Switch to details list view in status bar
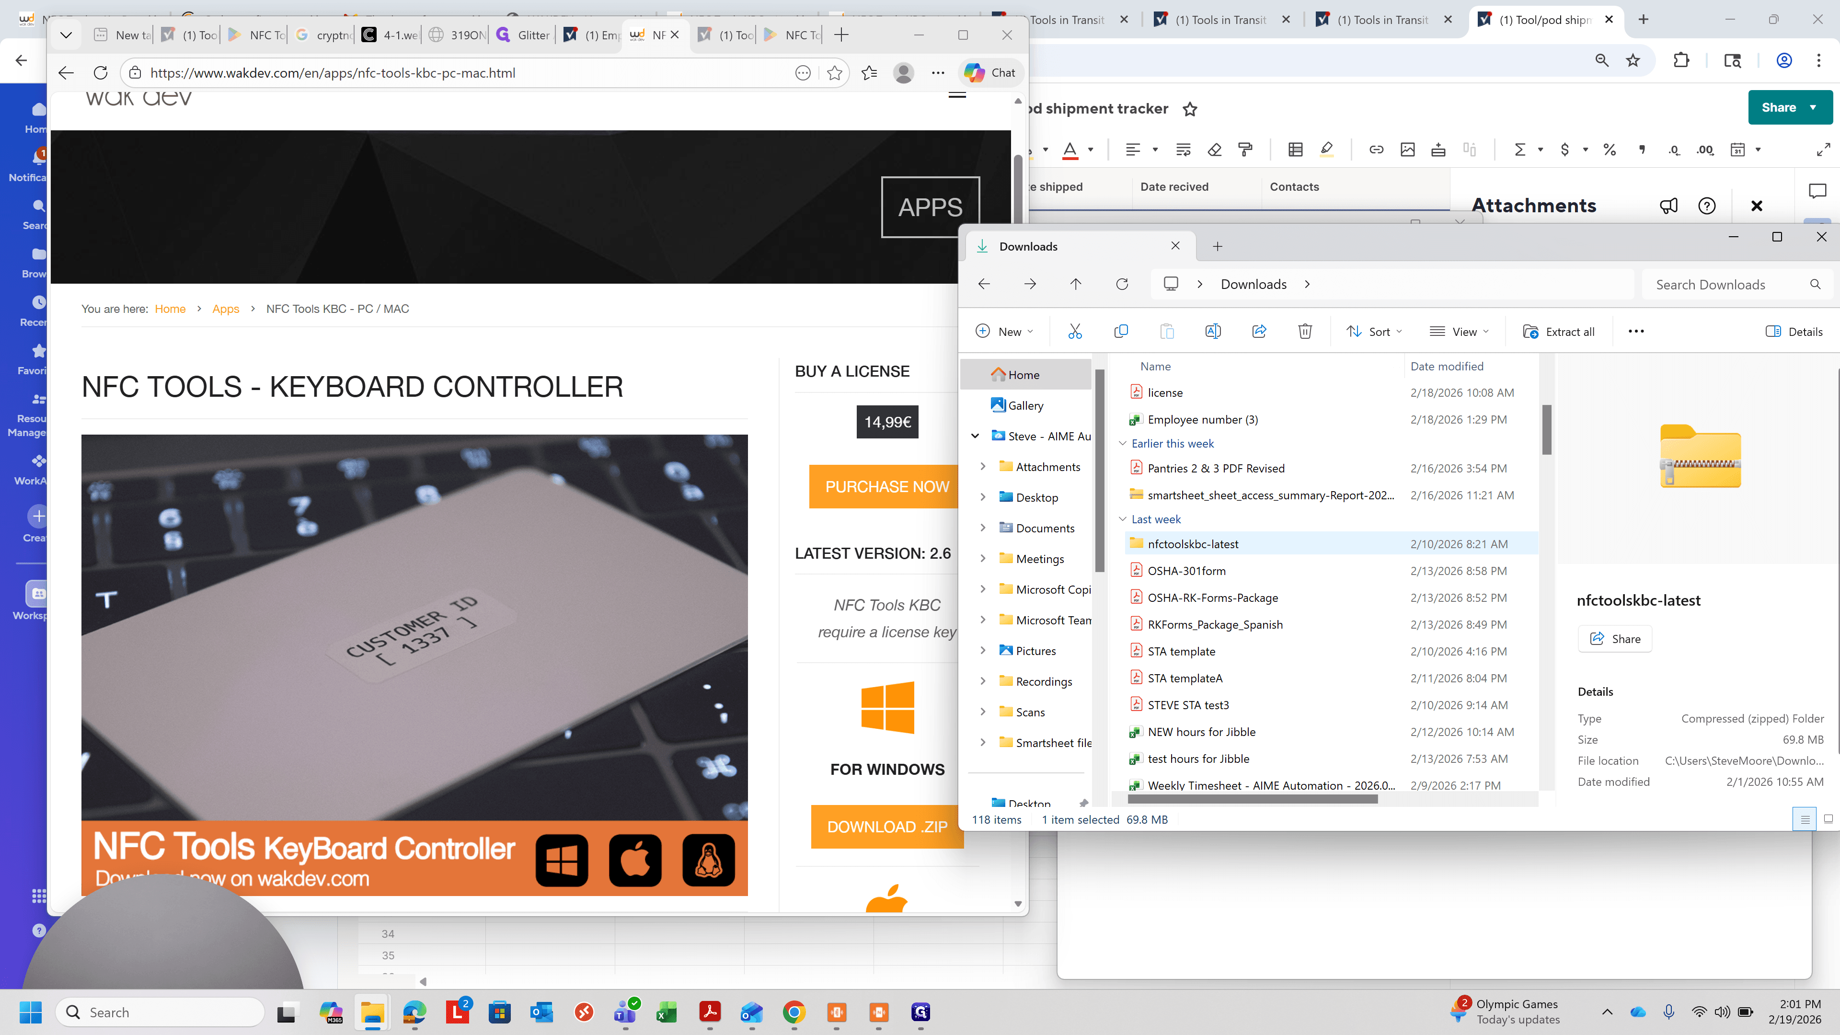 pos(1804,819)
